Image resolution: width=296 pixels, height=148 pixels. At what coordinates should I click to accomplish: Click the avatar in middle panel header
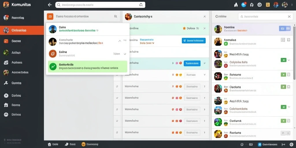click(128, 16)
